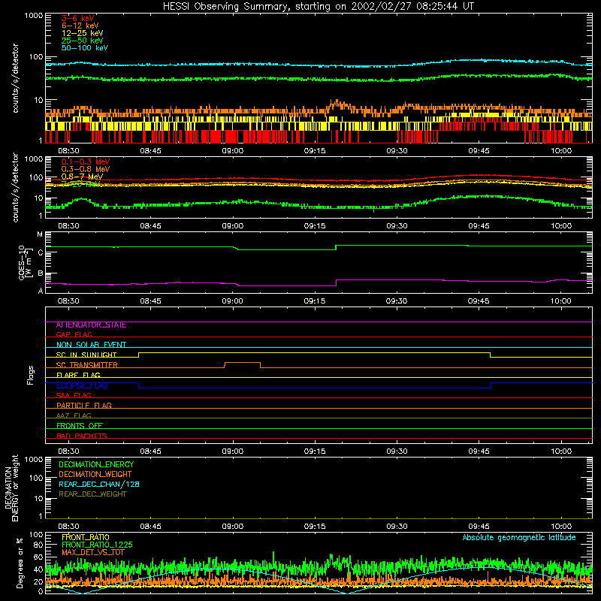This screenshot has width=601, height=601.
Task: Click the REAR_DEC_WEIGHT legend label
Action: pos(92,494)
